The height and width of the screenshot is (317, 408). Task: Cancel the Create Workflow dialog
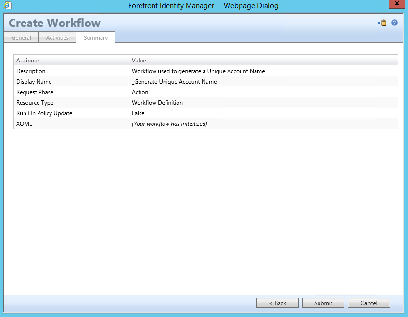(369, 303)
